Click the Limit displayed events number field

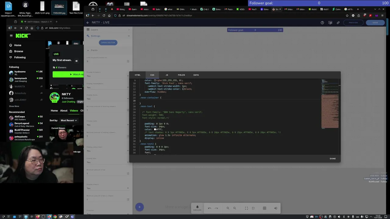pyautogui.click(x=108, y=61)
